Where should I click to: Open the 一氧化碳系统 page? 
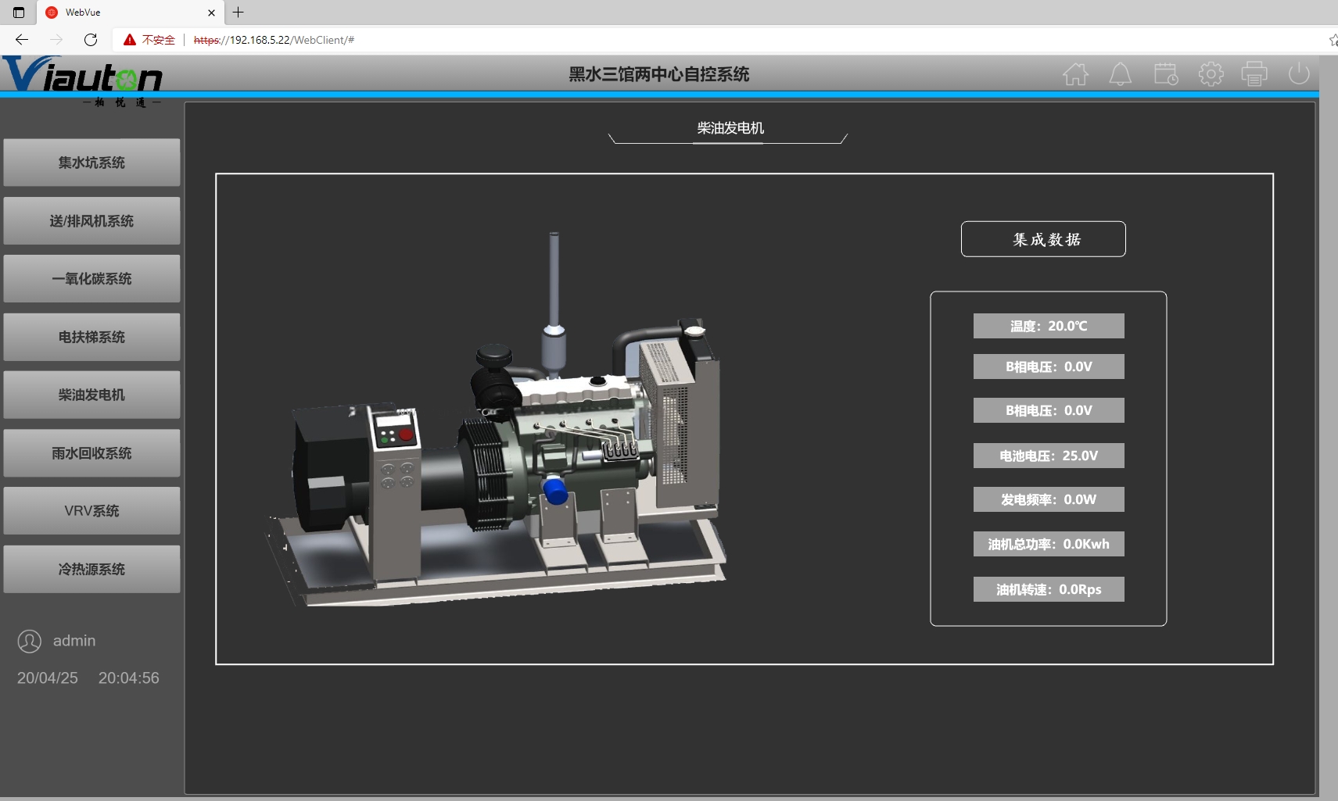pos(91,279)
